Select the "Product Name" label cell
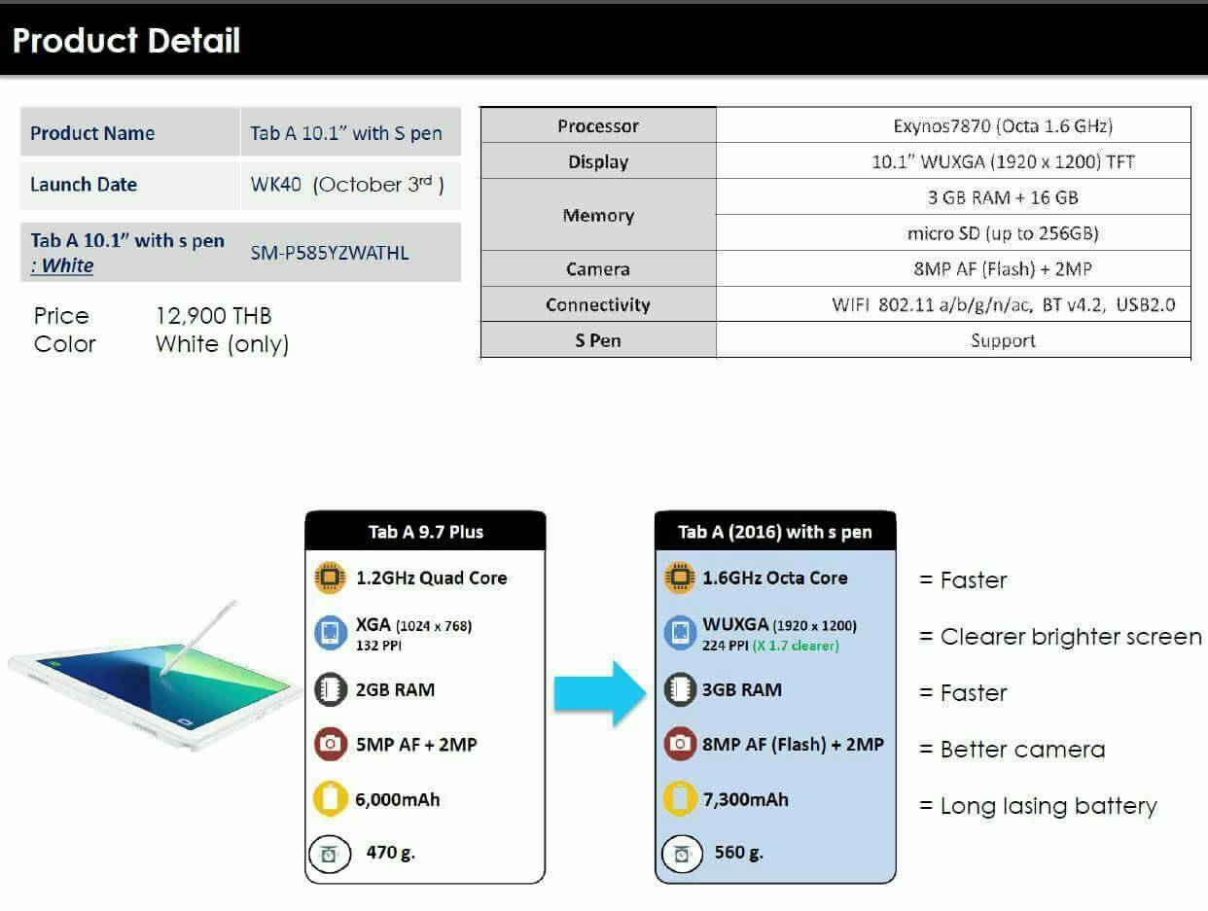1208x911 pixels. click(130, 133)
